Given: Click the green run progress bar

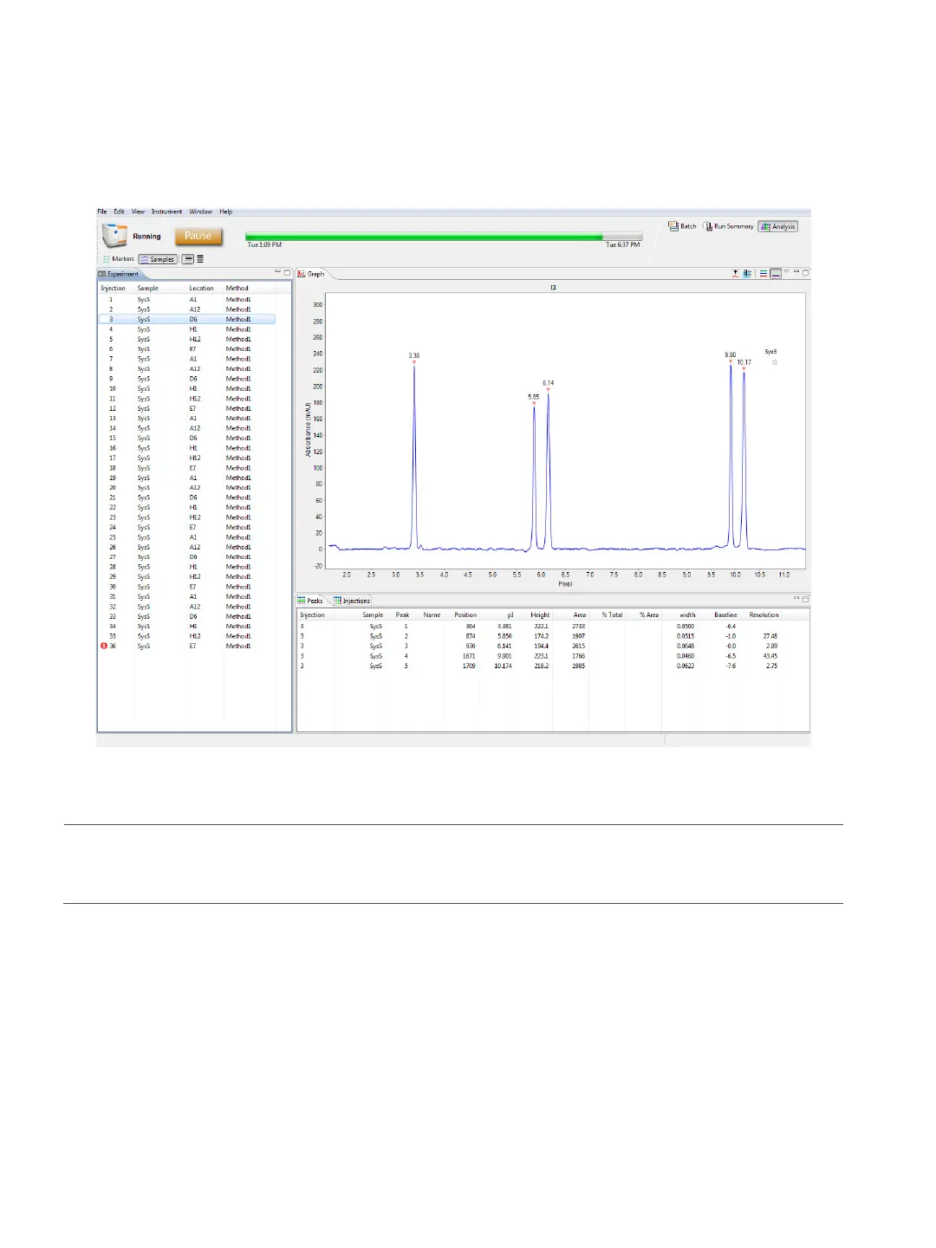Looking at the screenshot, I should 444,237.
